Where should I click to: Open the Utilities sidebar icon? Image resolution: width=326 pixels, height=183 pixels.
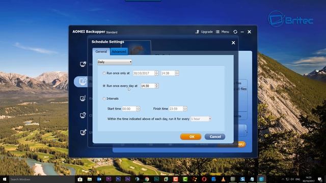pos(83,132)
